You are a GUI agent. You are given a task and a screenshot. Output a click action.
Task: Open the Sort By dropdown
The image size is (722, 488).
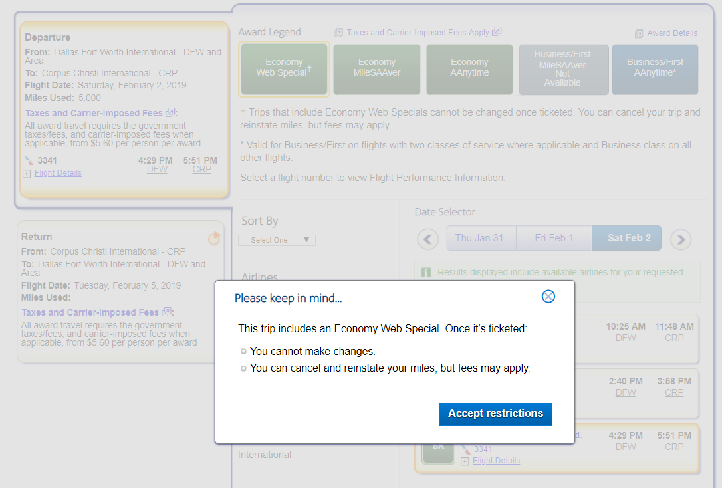point(277,240)
